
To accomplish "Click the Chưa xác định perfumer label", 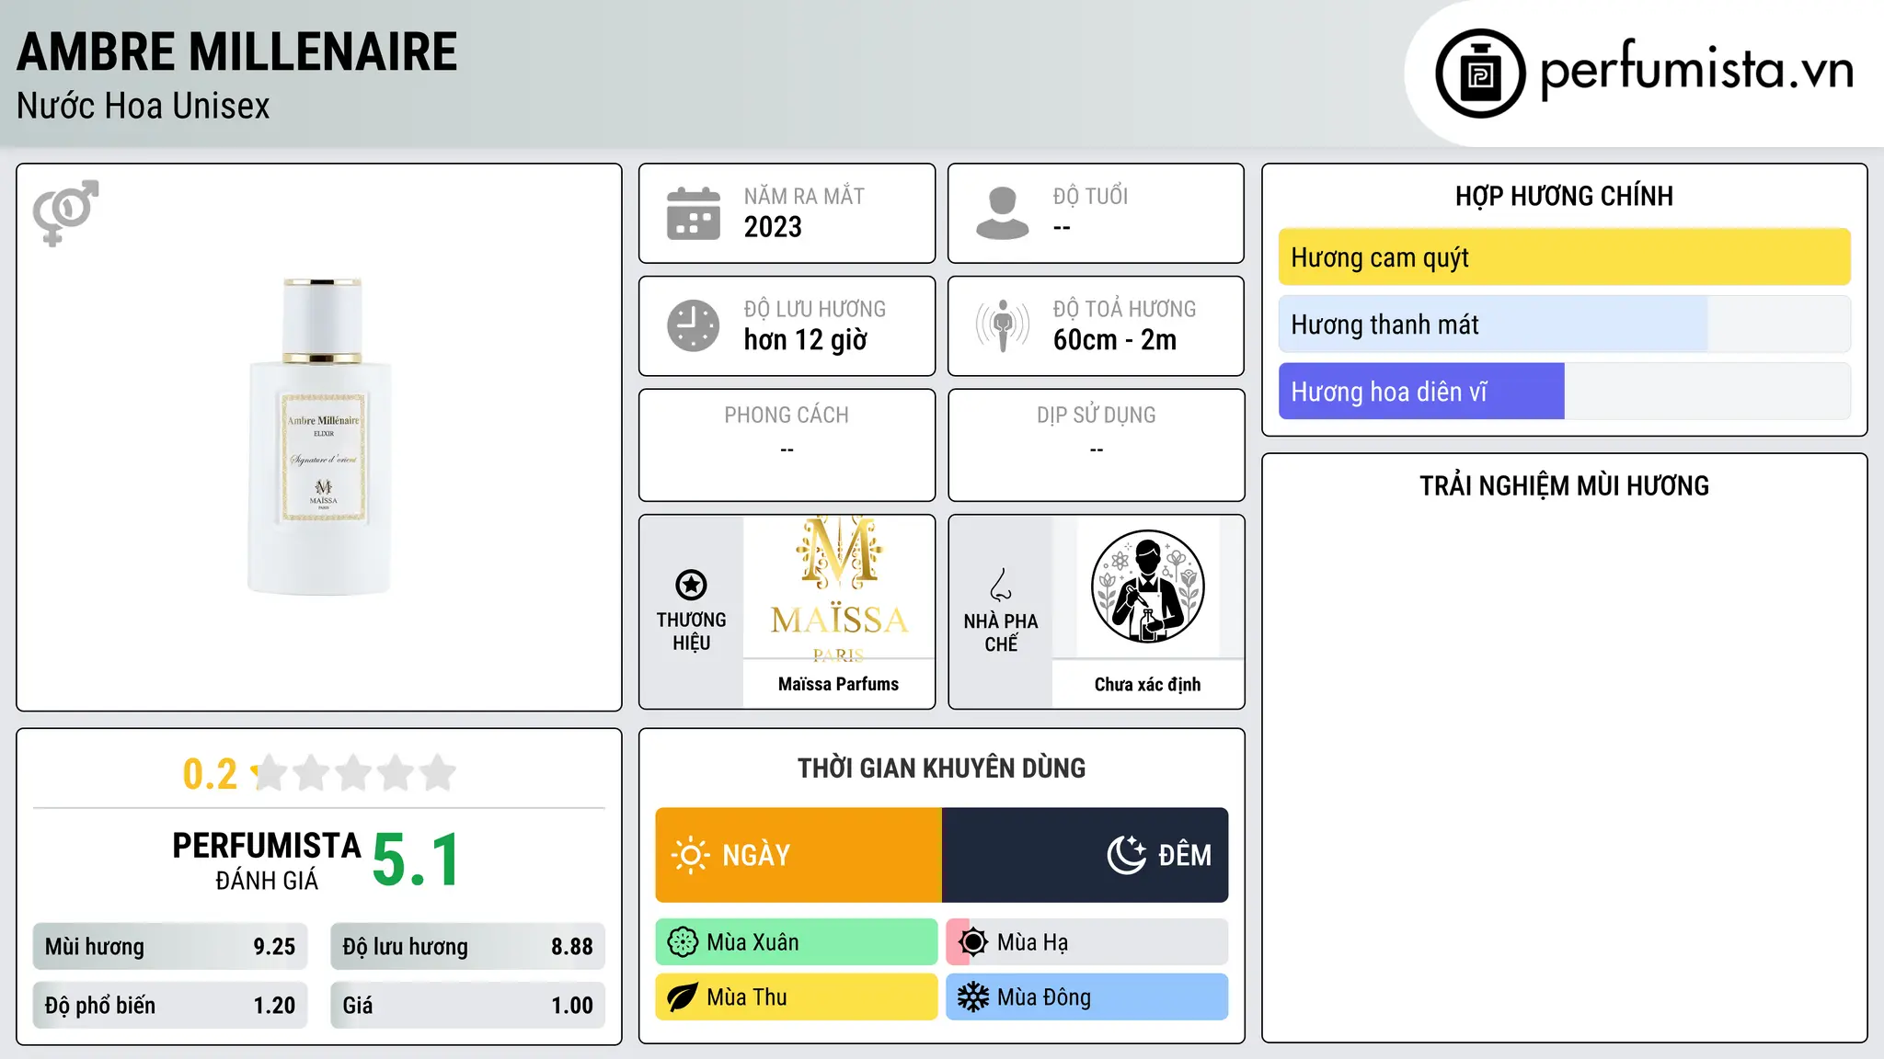I will point(1148,685).
